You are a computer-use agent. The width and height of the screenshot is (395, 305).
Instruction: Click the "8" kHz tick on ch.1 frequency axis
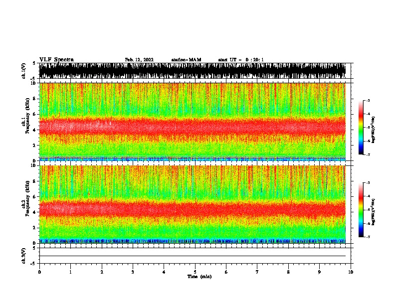click(35, 99)
